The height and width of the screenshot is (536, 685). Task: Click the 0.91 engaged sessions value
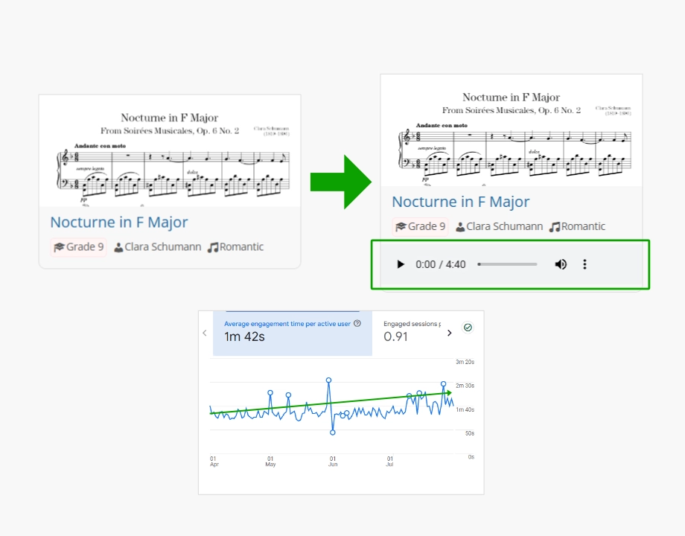(x=396, y=336)
